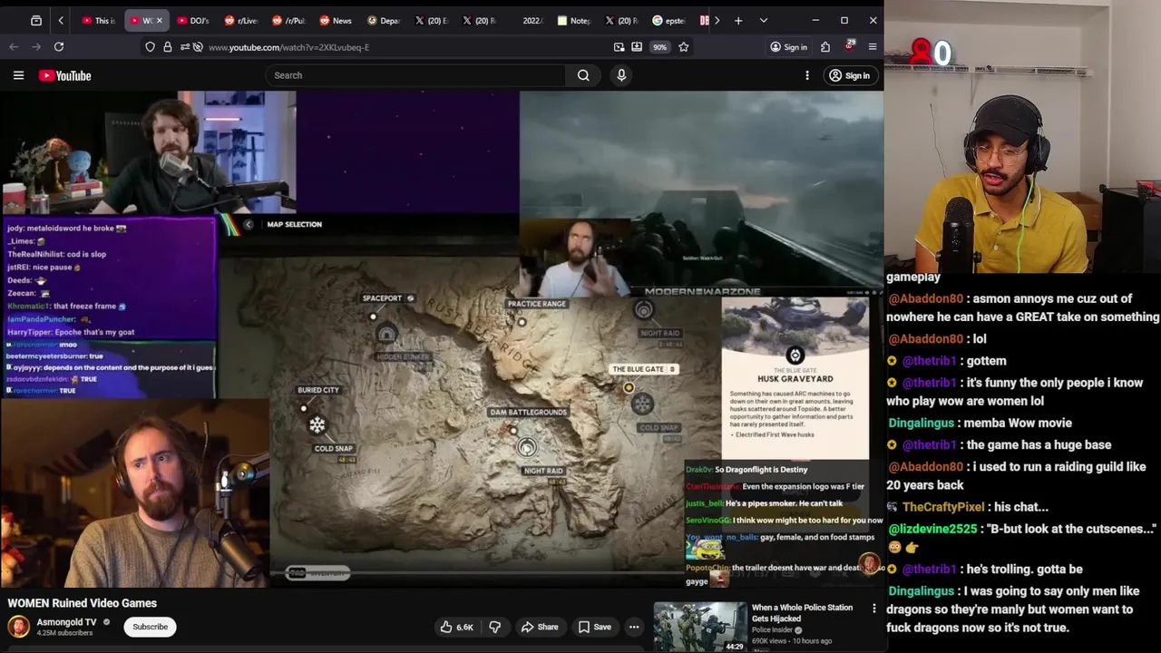Click the browser account Sign in button
1161x653 pixels.
(x=788, y=46)
